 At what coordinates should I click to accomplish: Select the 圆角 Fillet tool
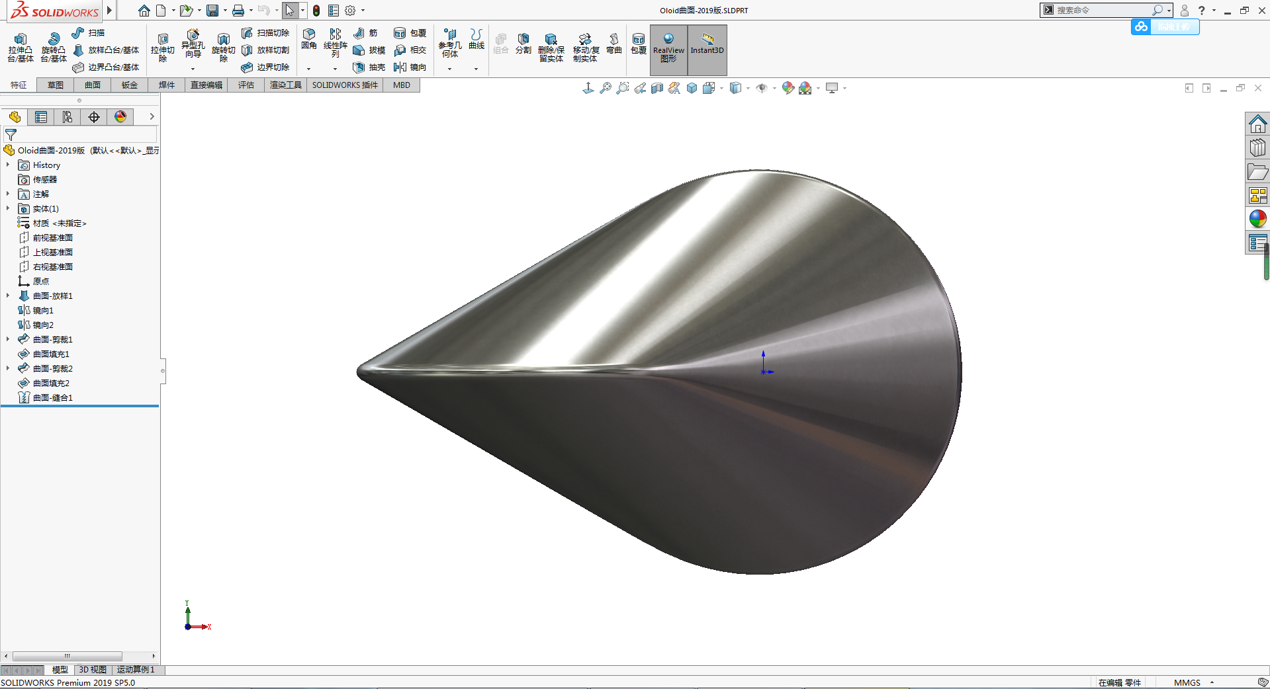(x=308, y=38)
